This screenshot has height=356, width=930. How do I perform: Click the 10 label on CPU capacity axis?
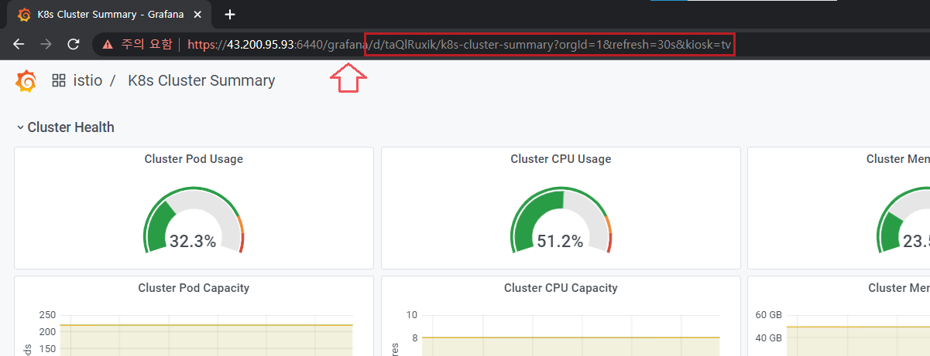click(x=412, y=315)
